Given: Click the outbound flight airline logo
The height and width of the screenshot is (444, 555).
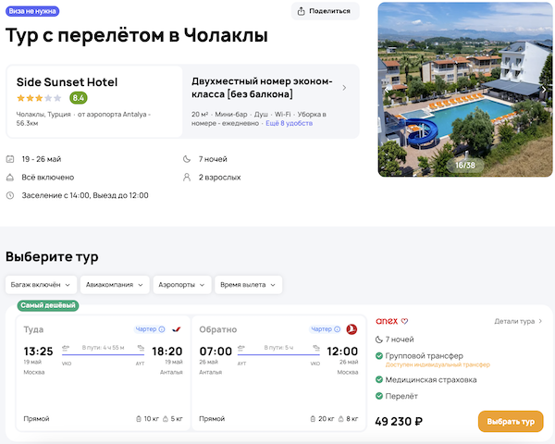Looking at the screenshot, I should [176, 329].
